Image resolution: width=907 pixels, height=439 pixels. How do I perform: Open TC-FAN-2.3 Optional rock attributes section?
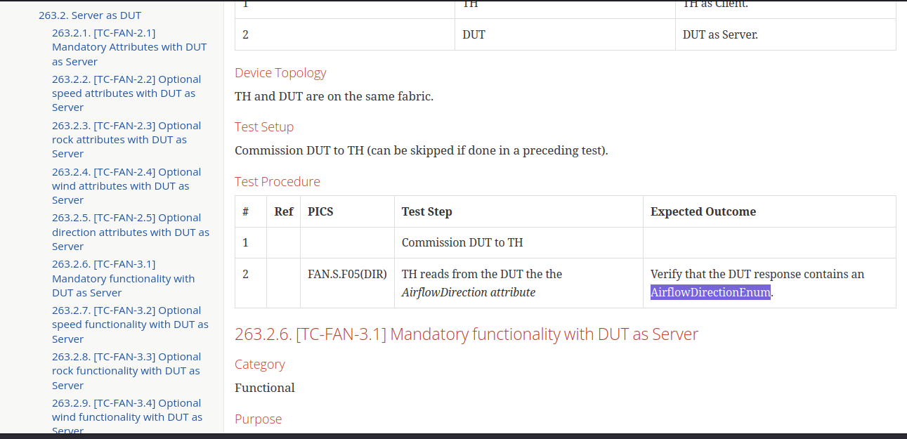pos(126,139)
